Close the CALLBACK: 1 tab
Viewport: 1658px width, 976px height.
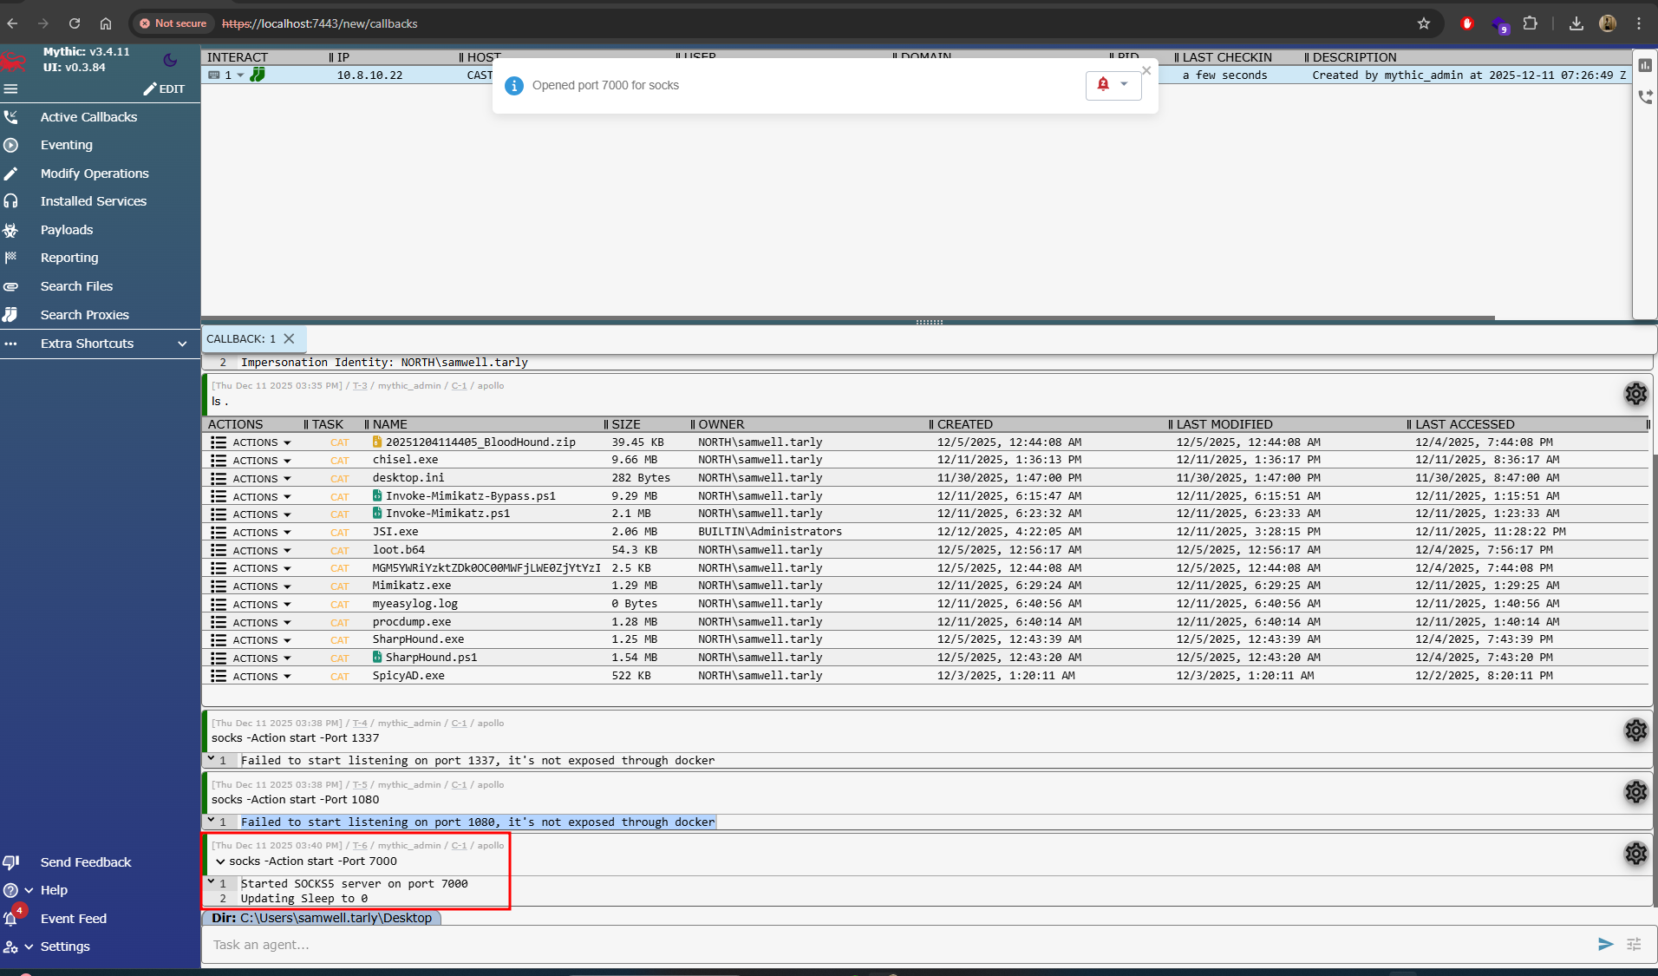pos(290,338)
